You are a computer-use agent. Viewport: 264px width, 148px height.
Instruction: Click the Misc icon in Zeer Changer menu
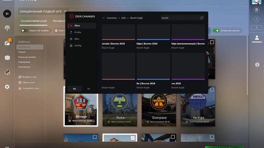[71, 39]
